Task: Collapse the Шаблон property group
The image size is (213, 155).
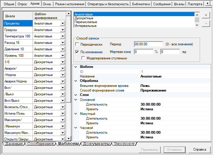Action: 76,67
